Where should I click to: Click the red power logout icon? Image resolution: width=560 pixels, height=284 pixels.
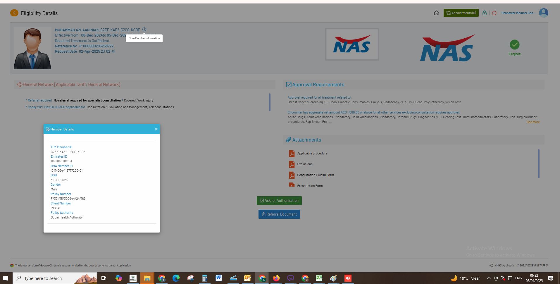click(x=494, y=13)
